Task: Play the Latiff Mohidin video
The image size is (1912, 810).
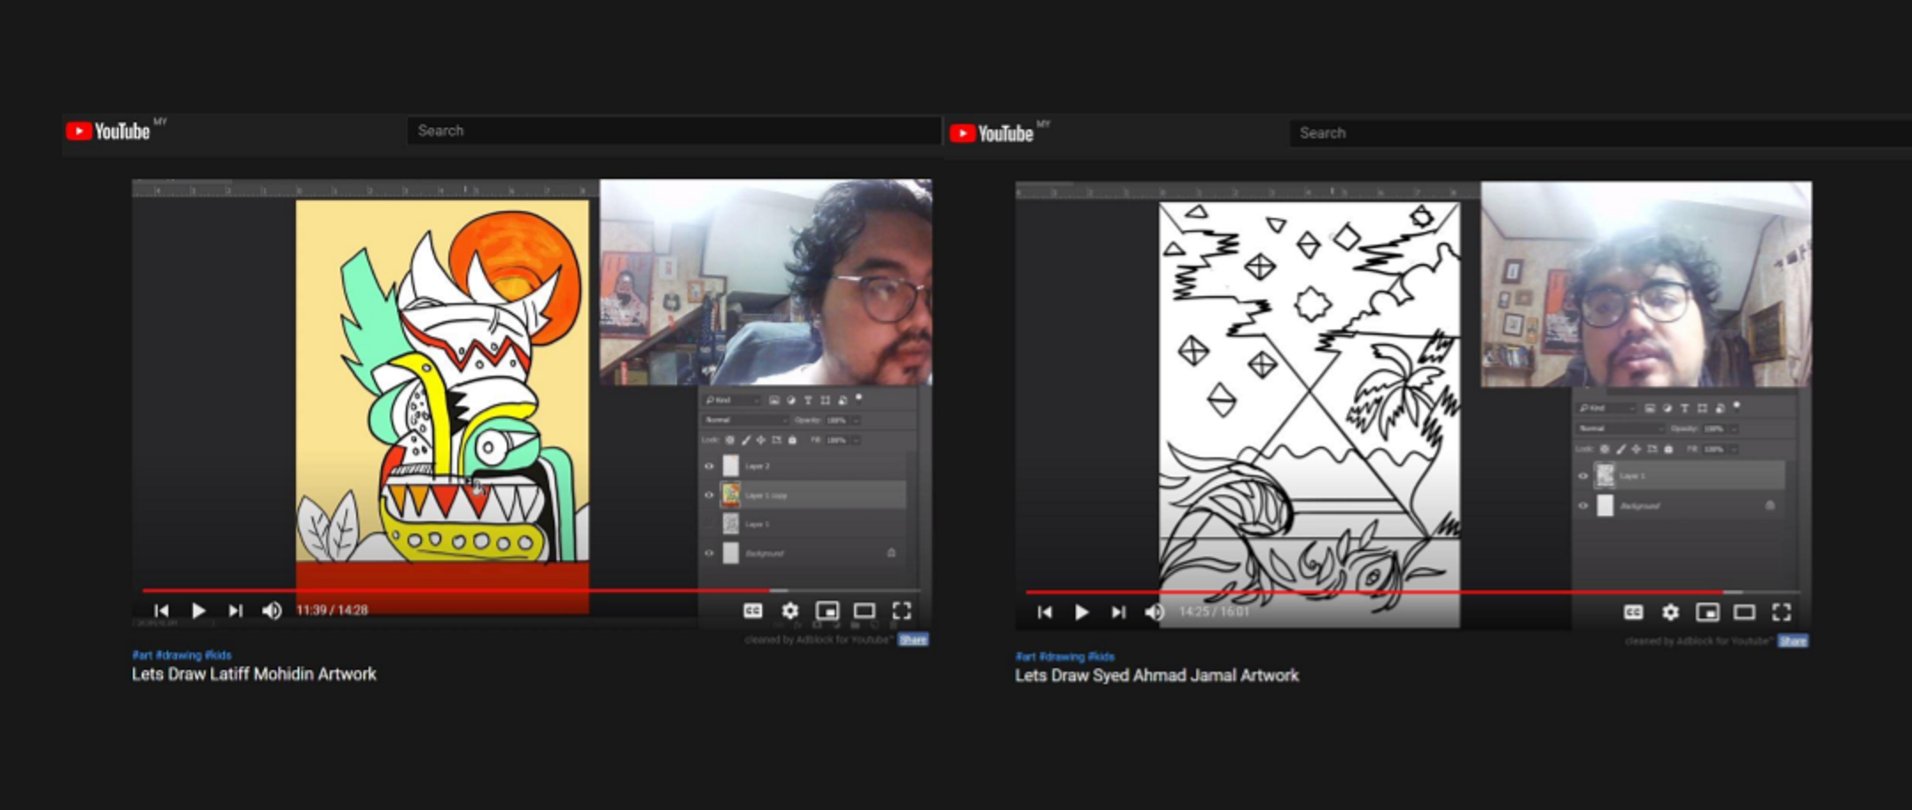Action: (198, 611)
